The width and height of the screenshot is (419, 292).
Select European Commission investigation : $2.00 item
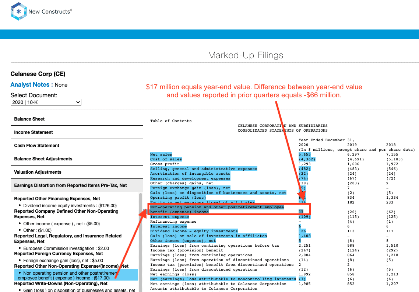coord(66,248)
